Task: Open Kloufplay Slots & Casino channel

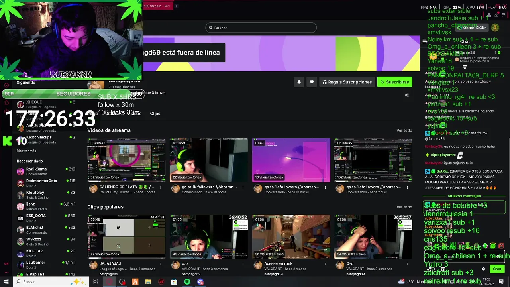Action: (x=46, y=195)
